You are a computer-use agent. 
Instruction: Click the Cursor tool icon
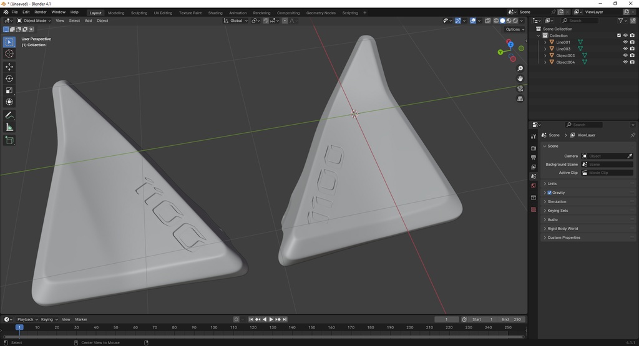9,54
